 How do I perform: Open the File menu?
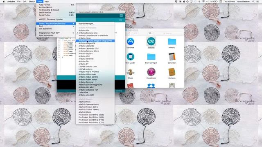[19, 2]
